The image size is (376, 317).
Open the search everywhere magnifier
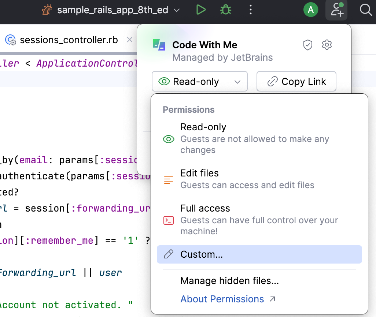(x=365, y=10)
